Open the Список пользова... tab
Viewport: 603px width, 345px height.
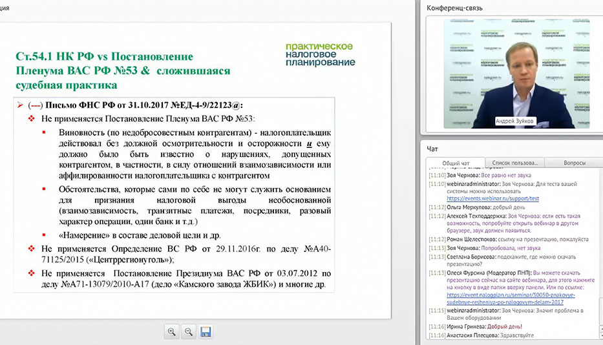(x=515, y=163)
